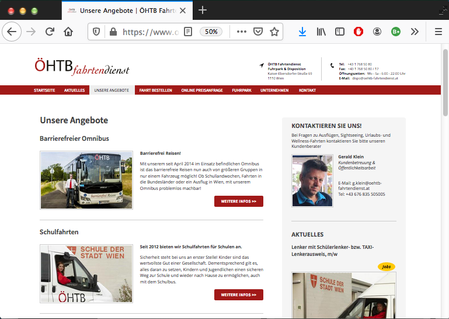Click the Kontaktieren Sie Uns heading
The image size is (449, 319).
click(326, 126)
